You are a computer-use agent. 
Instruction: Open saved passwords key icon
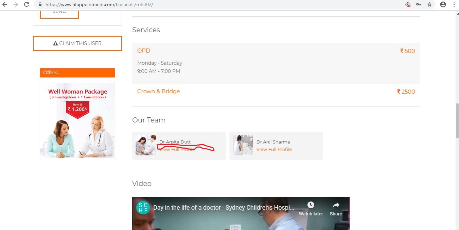[419, 5]
